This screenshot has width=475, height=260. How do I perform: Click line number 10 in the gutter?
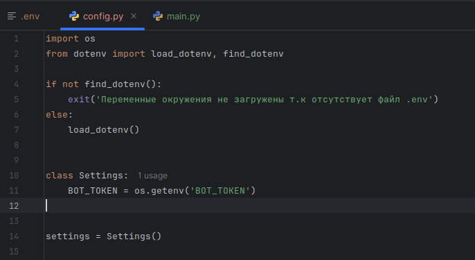coord(14,176)
